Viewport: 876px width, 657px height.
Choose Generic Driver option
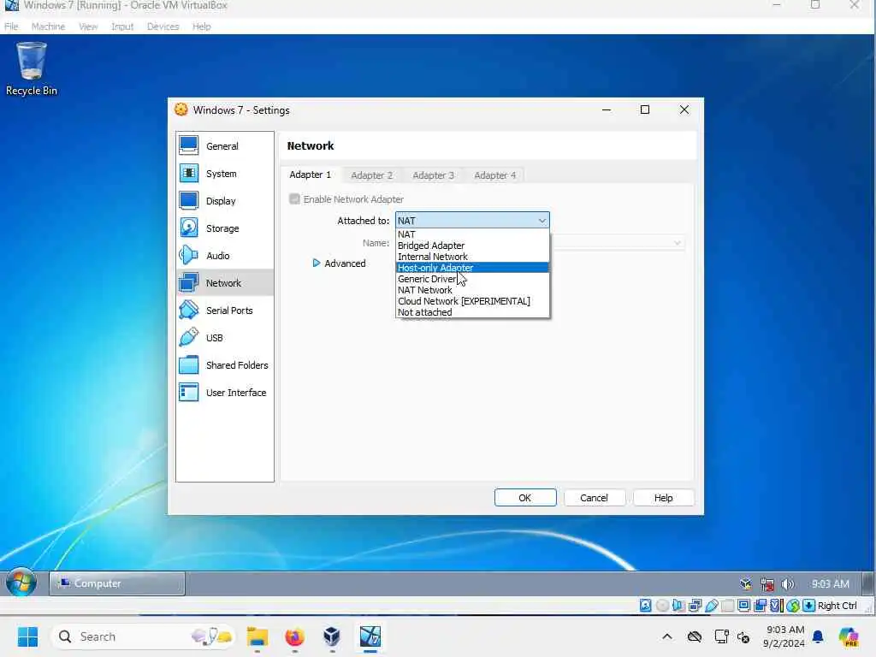472,279
